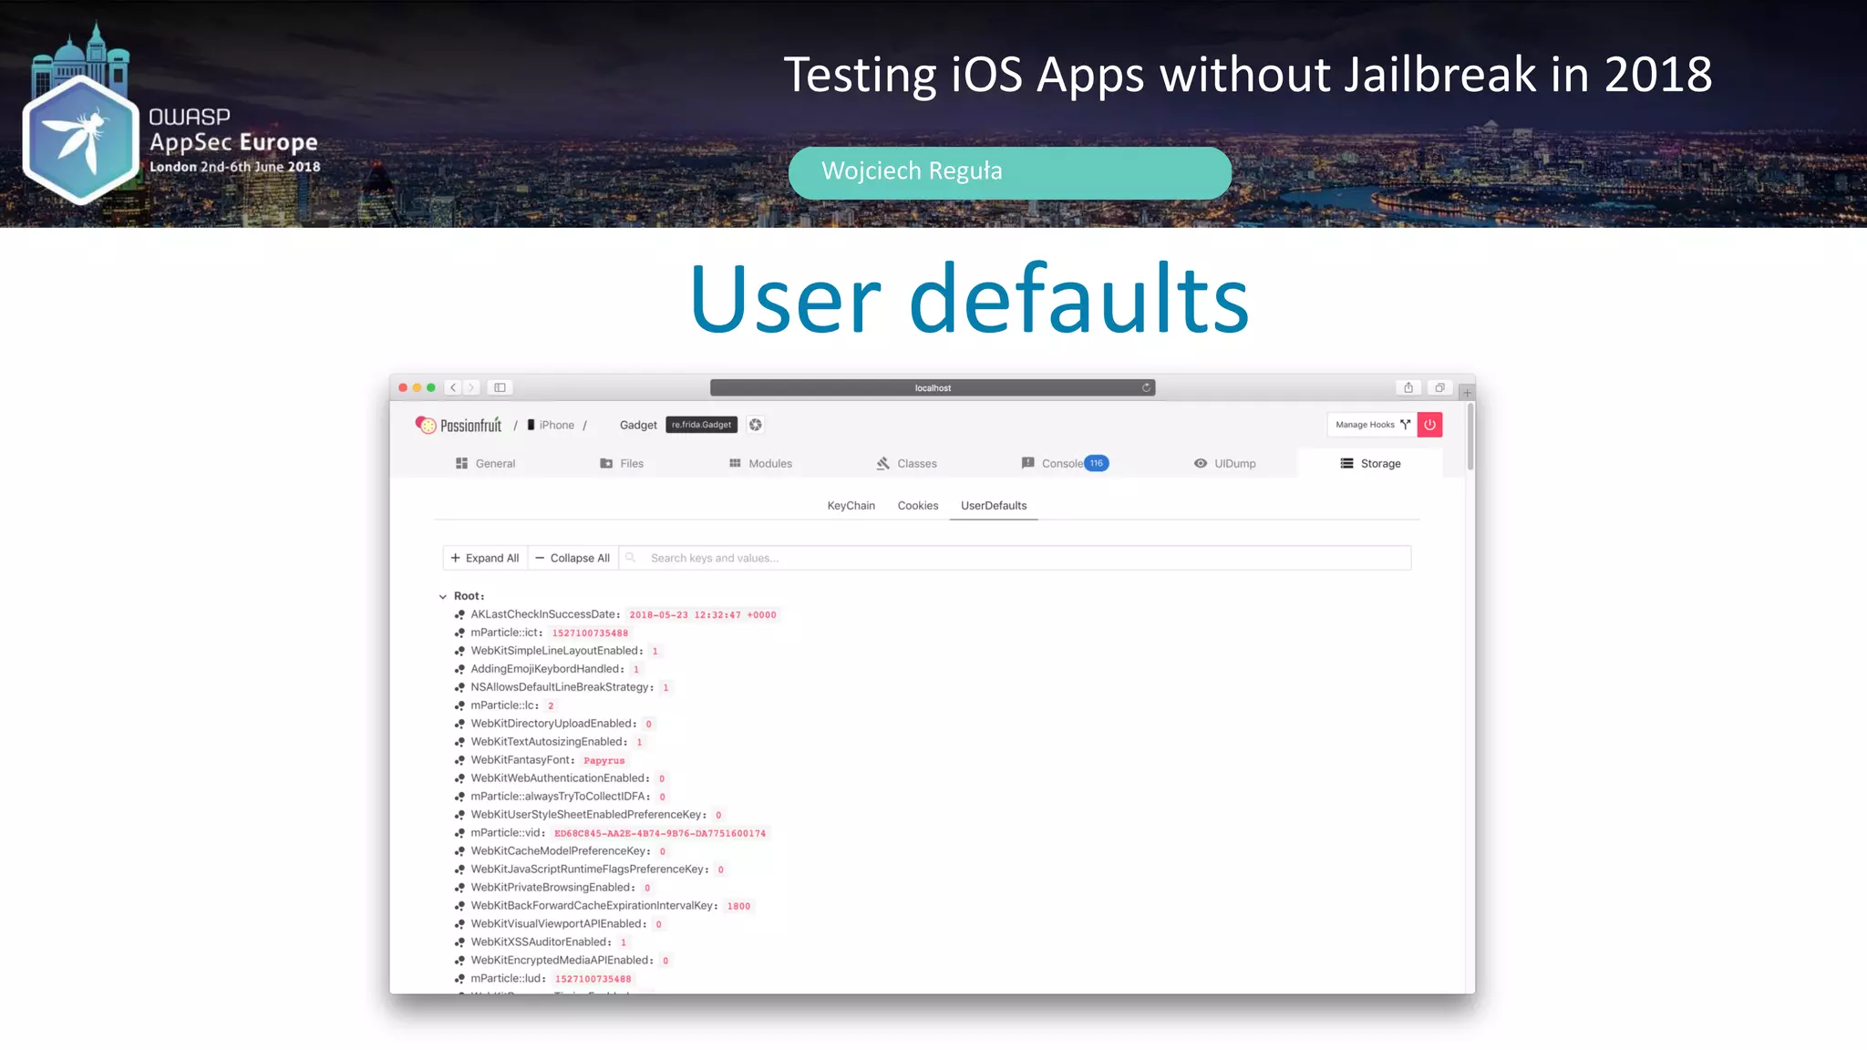Click the WebKitWebAuthenticationEnabled key
1867x1050 pixels.
tap(561, 778)
